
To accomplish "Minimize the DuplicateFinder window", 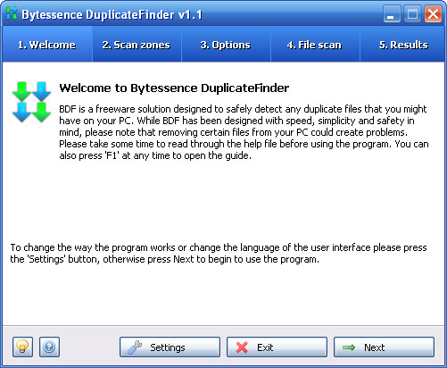I will (392, 14).
